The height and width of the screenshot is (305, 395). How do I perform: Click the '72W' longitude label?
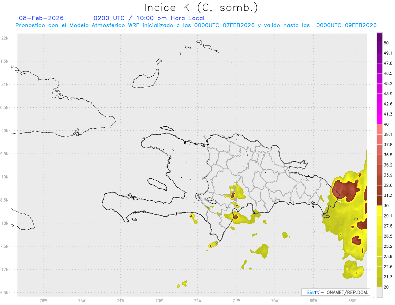tap(197, 300)
